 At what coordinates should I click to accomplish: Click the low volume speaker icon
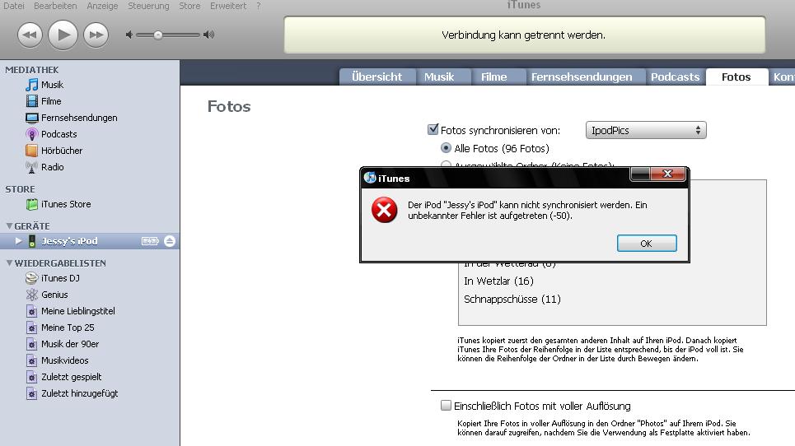pyautogui.click(x=129, y=35)
